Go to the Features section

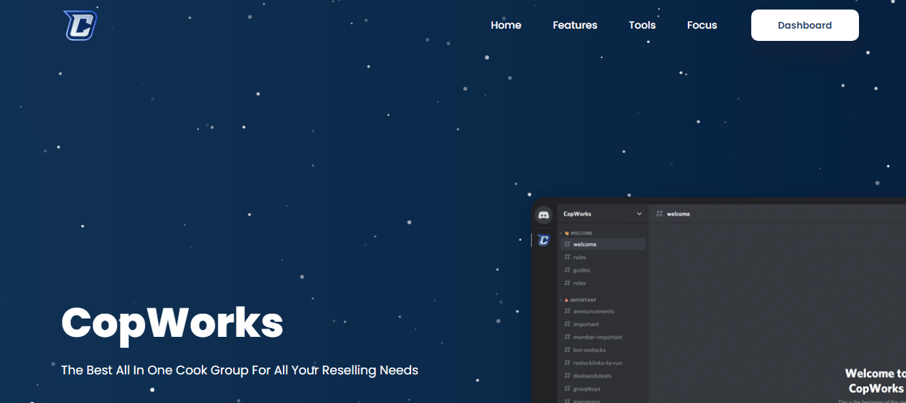tap(575, 25)
